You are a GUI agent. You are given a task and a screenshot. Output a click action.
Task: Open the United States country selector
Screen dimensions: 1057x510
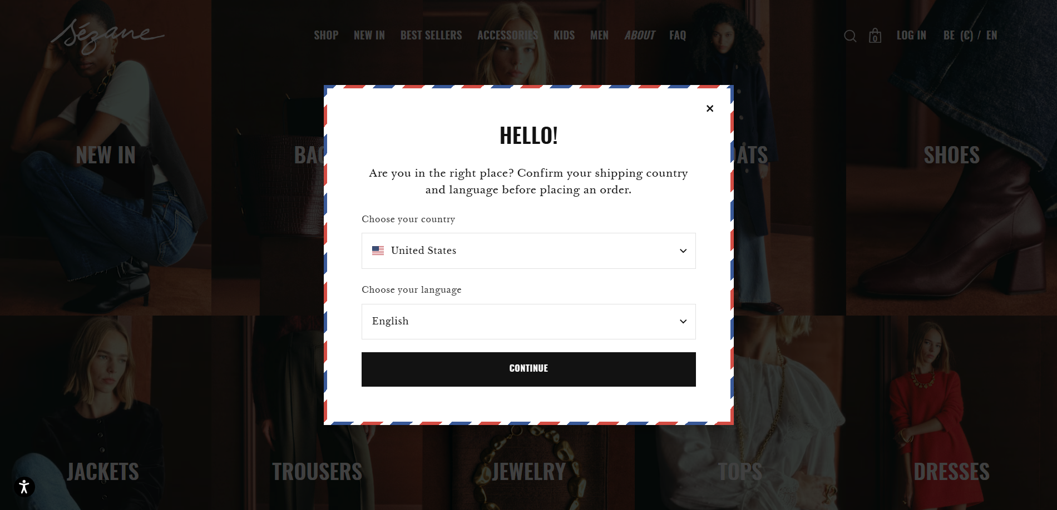click(x=528, y=251)
